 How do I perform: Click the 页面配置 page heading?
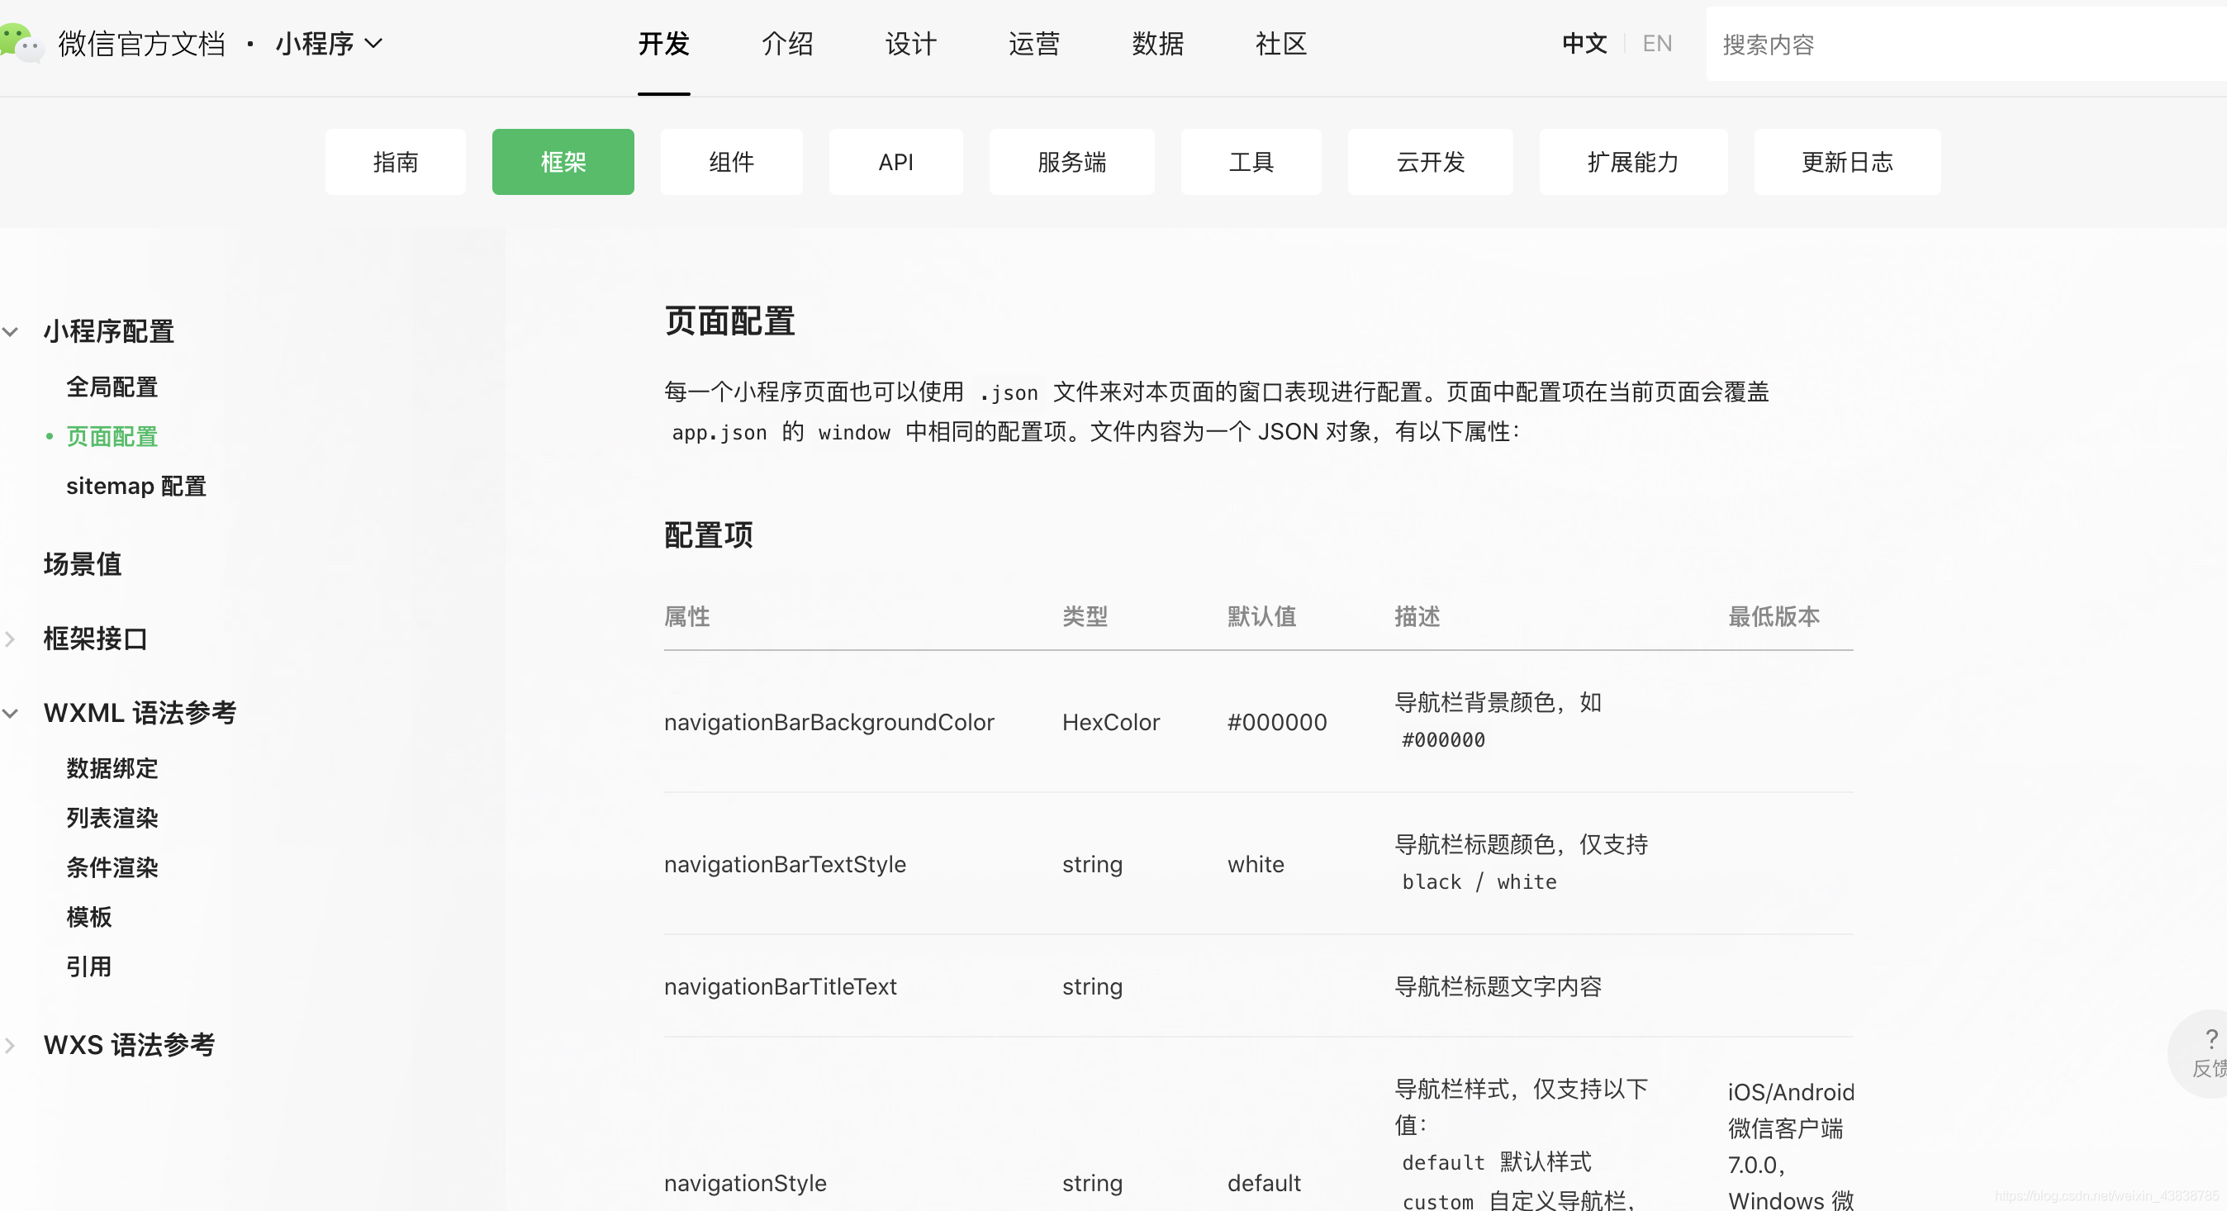click(730, 321)
